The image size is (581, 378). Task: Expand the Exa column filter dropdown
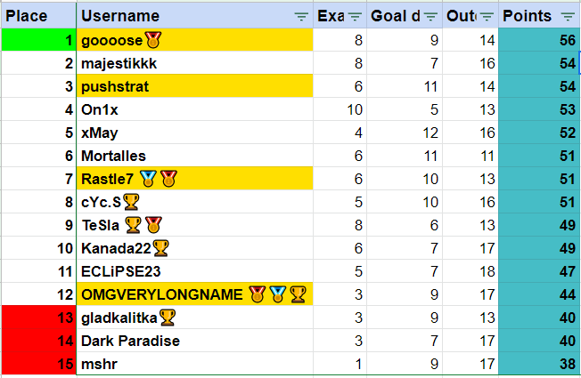click(355, 16)
